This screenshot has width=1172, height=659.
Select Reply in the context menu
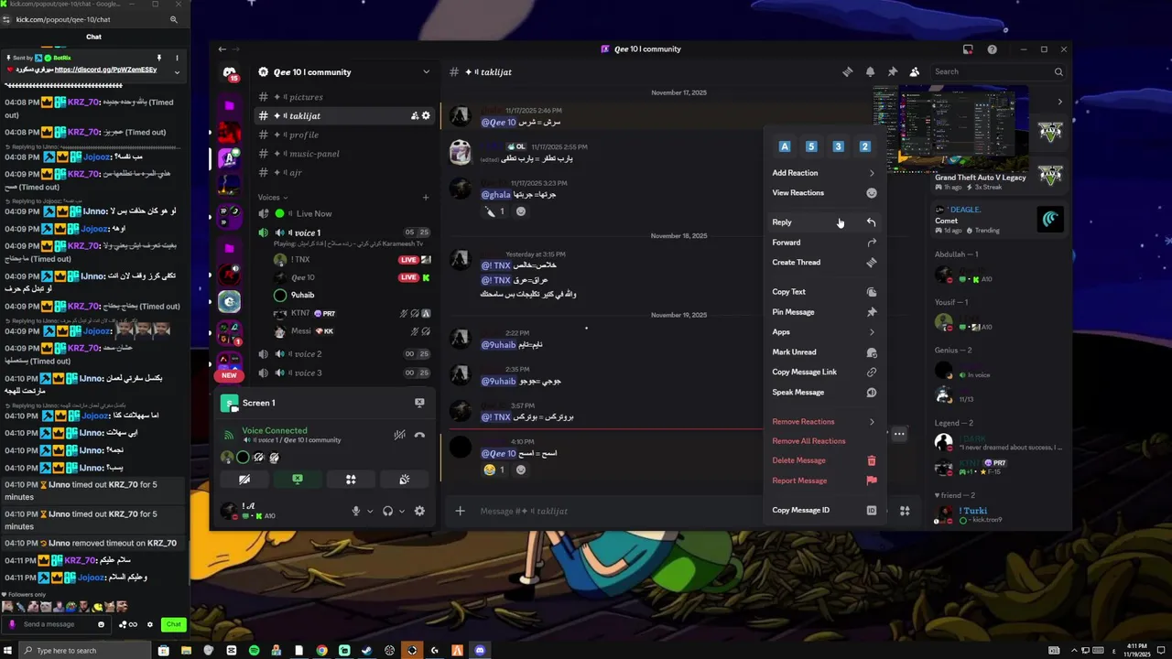click(x=824, y=222)
